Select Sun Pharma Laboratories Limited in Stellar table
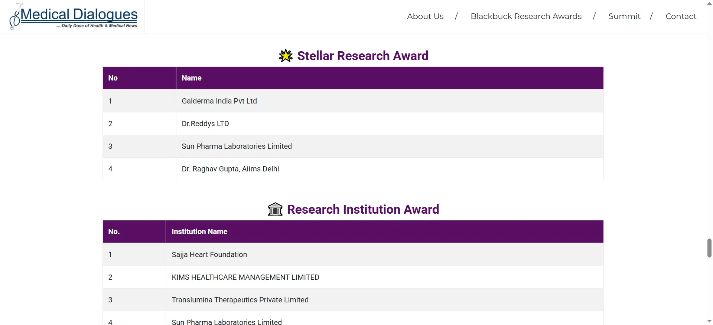The height and width of the screenshot is (325, 713). (x=390, y=146)
